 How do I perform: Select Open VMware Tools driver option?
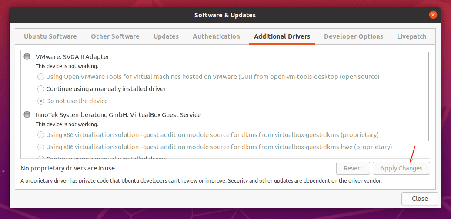[x=40, y=77]
